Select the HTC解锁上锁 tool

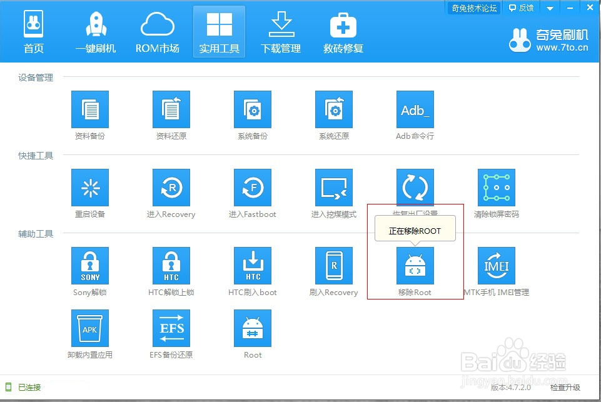[x=171, y=265]
